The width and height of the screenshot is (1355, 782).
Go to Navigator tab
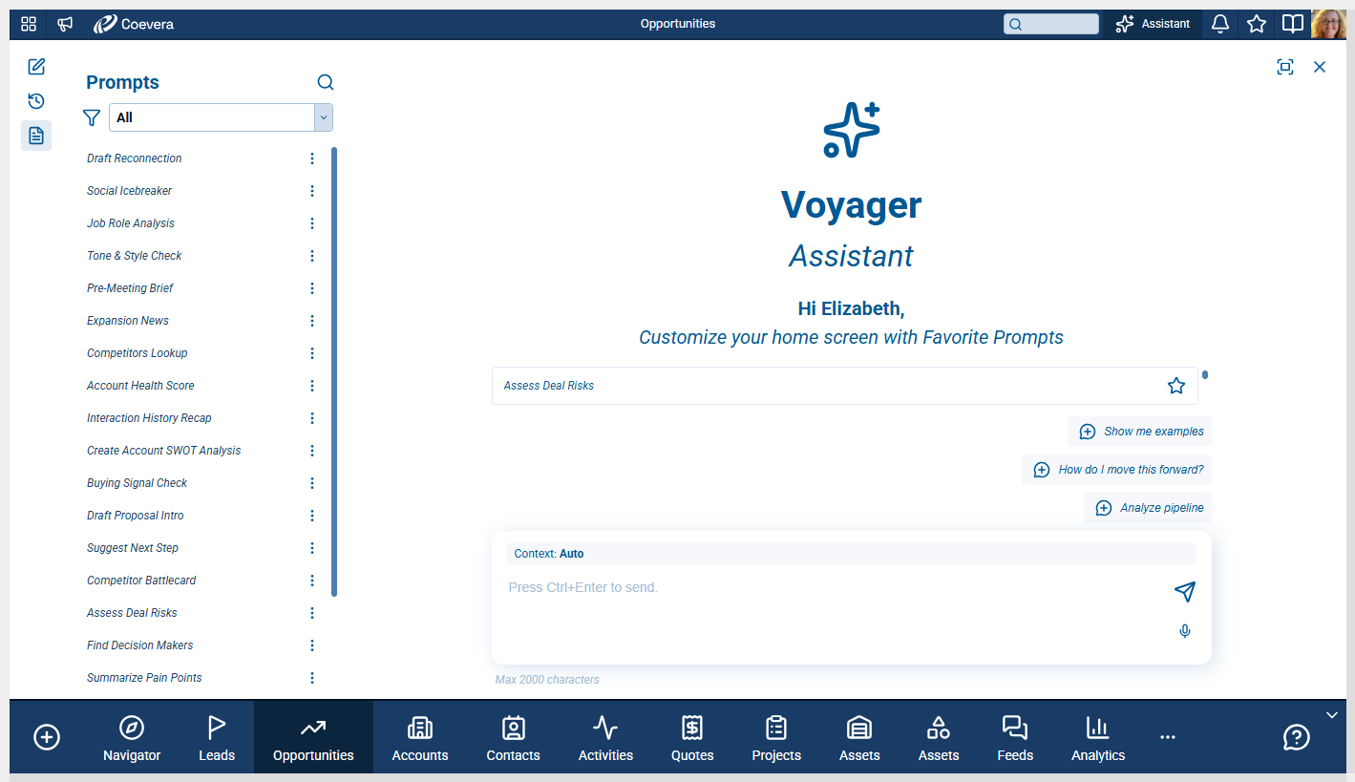point(132,738)
